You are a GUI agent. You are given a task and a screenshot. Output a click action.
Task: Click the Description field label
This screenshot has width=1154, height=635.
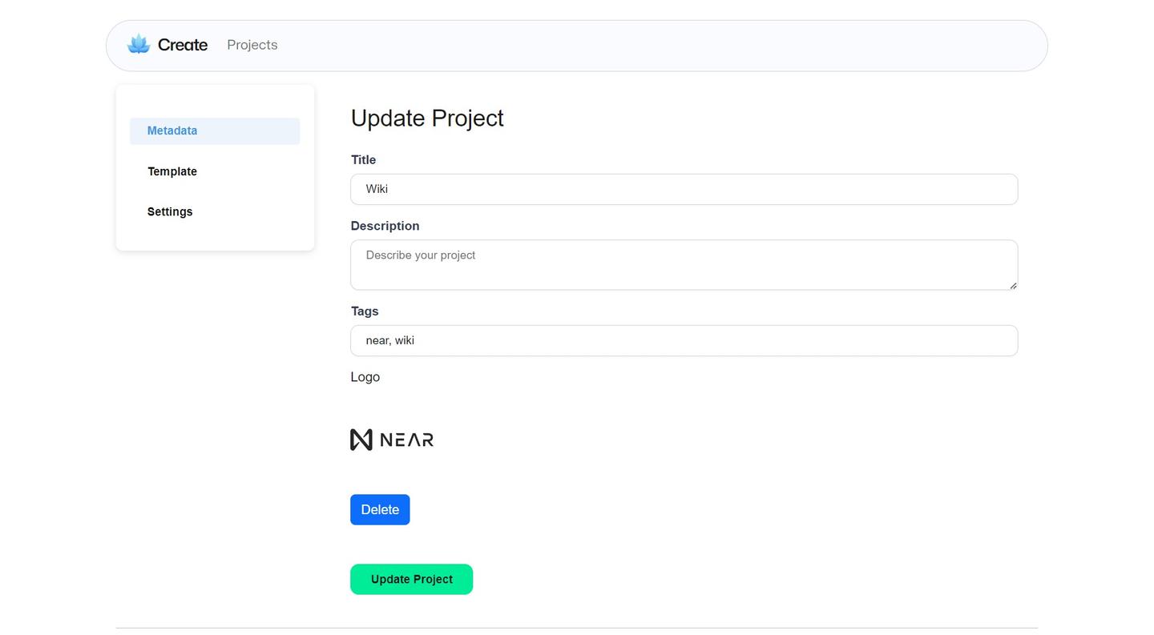click(x=385, y=226)
